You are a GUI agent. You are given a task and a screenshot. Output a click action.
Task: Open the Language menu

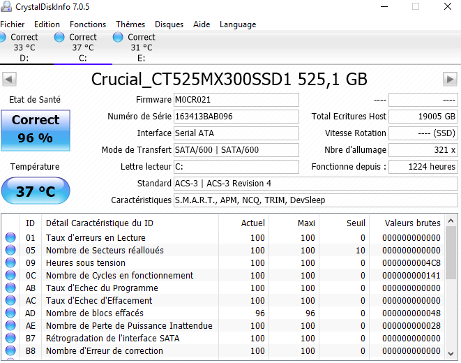pos(238,24)
